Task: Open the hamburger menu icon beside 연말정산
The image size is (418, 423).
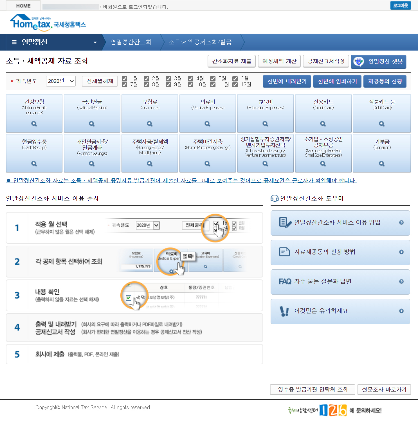Action: [x=14, y=42]
